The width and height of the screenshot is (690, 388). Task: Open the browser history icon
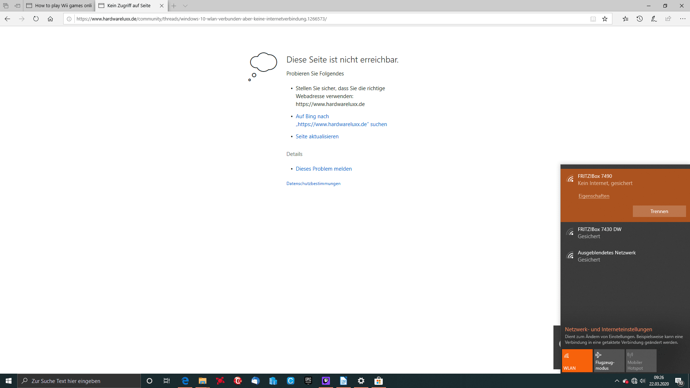pyautogui.click(x=640, y=19)
